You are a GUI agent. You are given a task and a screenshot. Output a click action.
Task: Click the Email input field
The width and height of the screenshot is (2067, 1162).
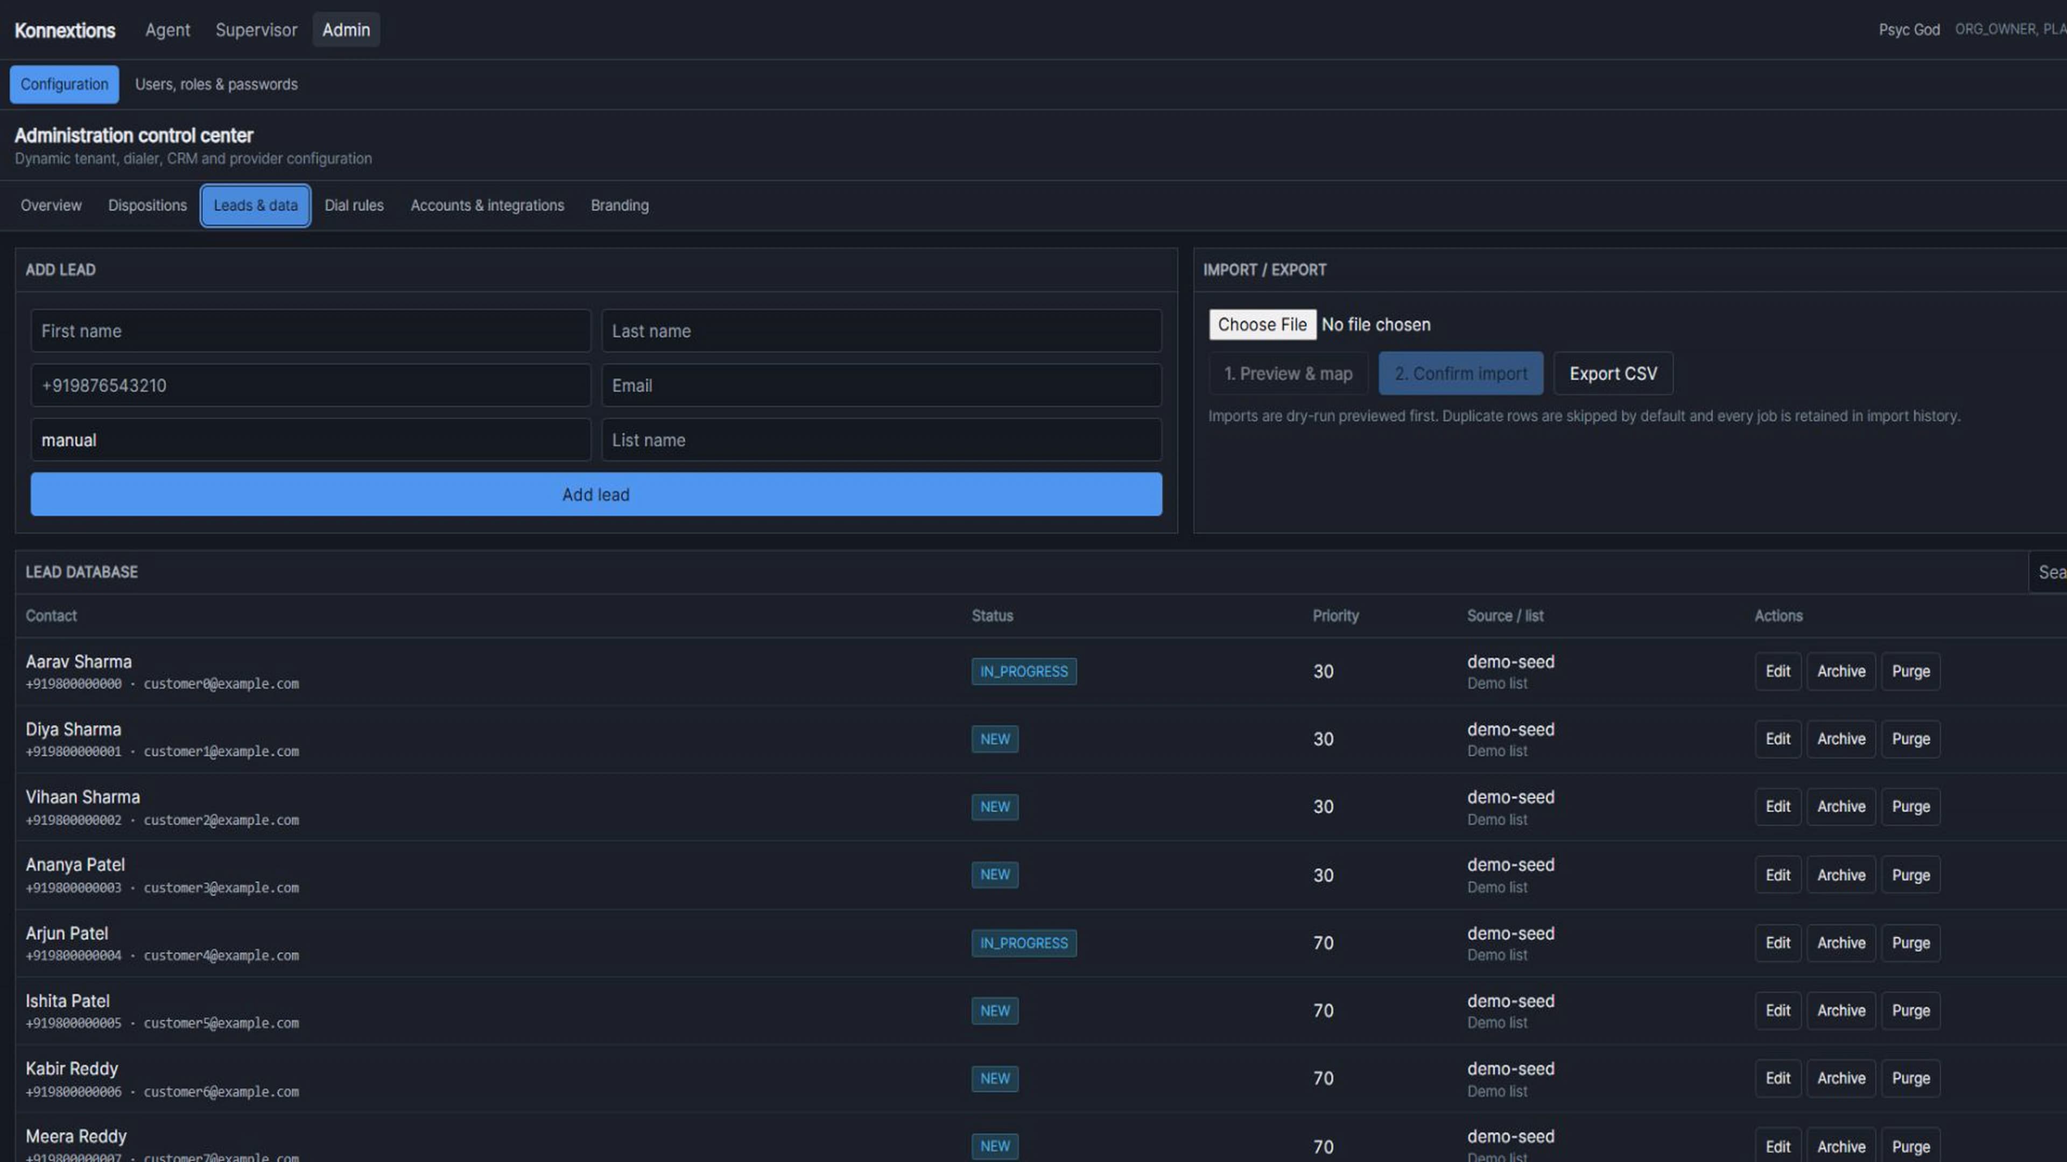(x=881, y=385)
